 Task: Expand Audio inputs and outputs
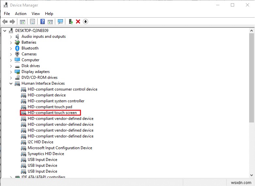pos(11,37)
